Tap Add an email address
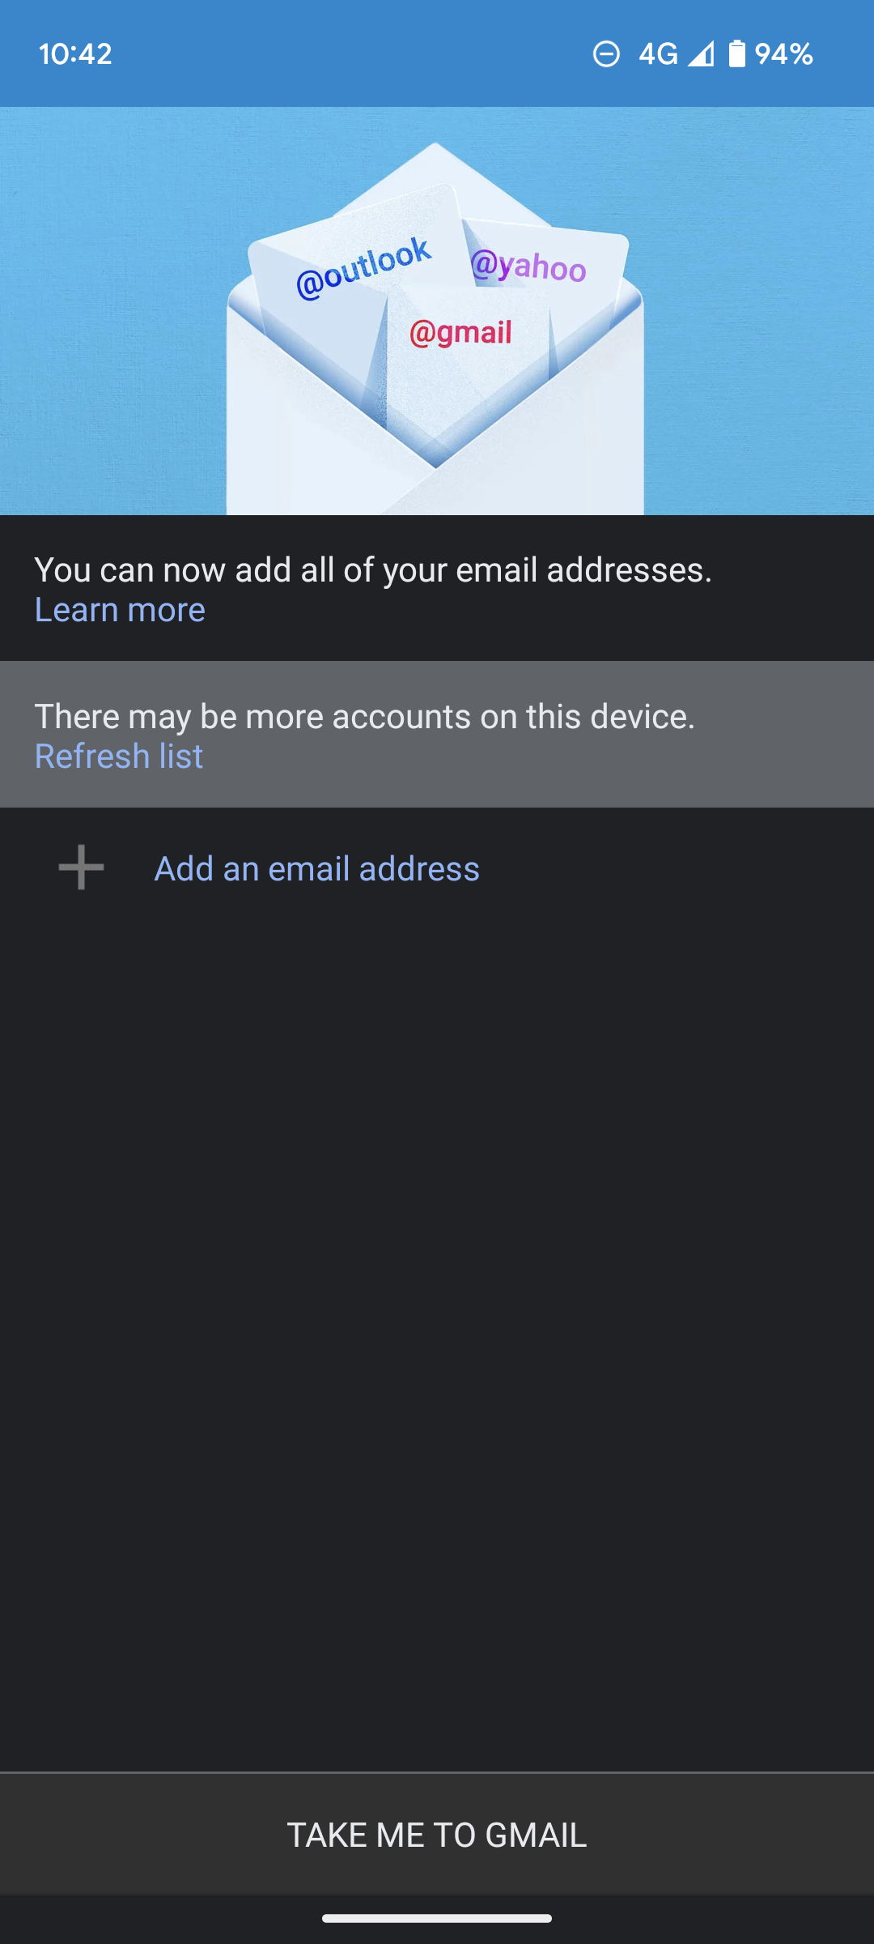Image resolution: width=874 pixels, height=1944 pixels. [316, 868]
